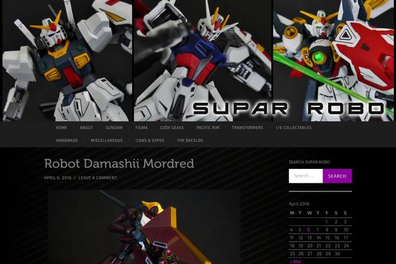
Task: Click calendar date 13
Action: (x=310, y=238)
